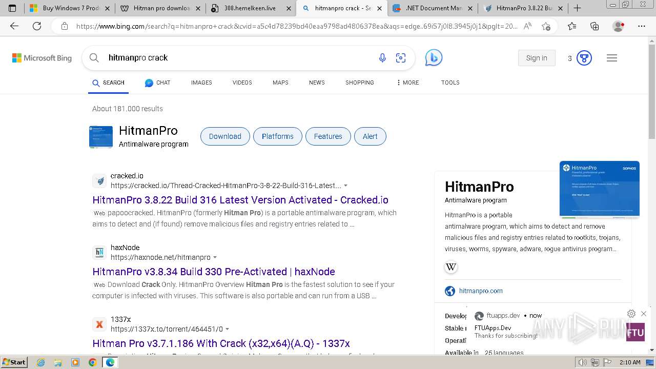Open Chrome from taskbar
The height and width of the screenshot is (369, 656).
point(92,362)
